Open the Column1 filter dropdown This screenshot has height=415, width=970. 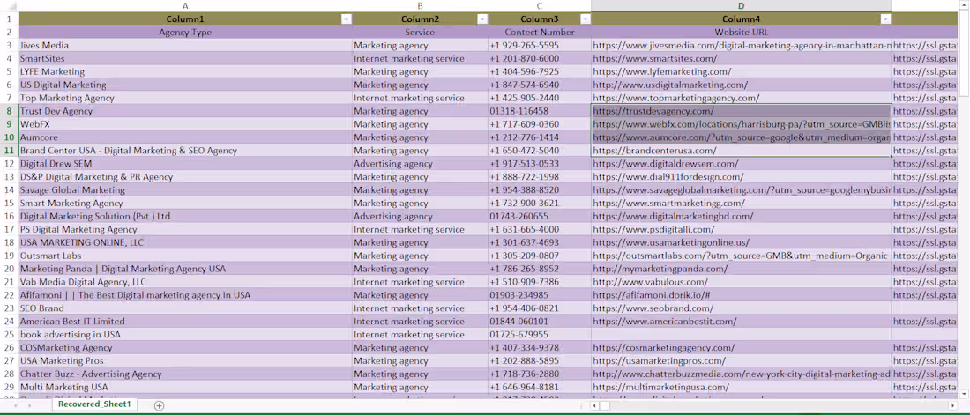[x=347, y=19]
